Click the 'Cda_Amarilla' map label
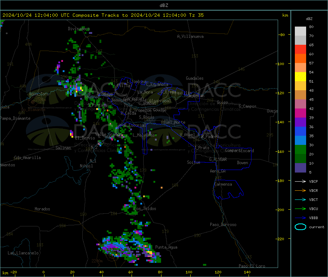This screenshot has width=328, height=277. [x=27, y=158]
